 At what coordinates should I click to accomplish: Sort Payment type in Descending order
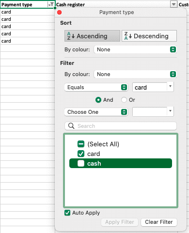point(149,36)
